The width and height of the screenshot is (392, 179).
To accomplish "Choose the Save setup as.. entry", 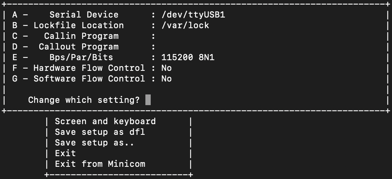I will (94, 143).
